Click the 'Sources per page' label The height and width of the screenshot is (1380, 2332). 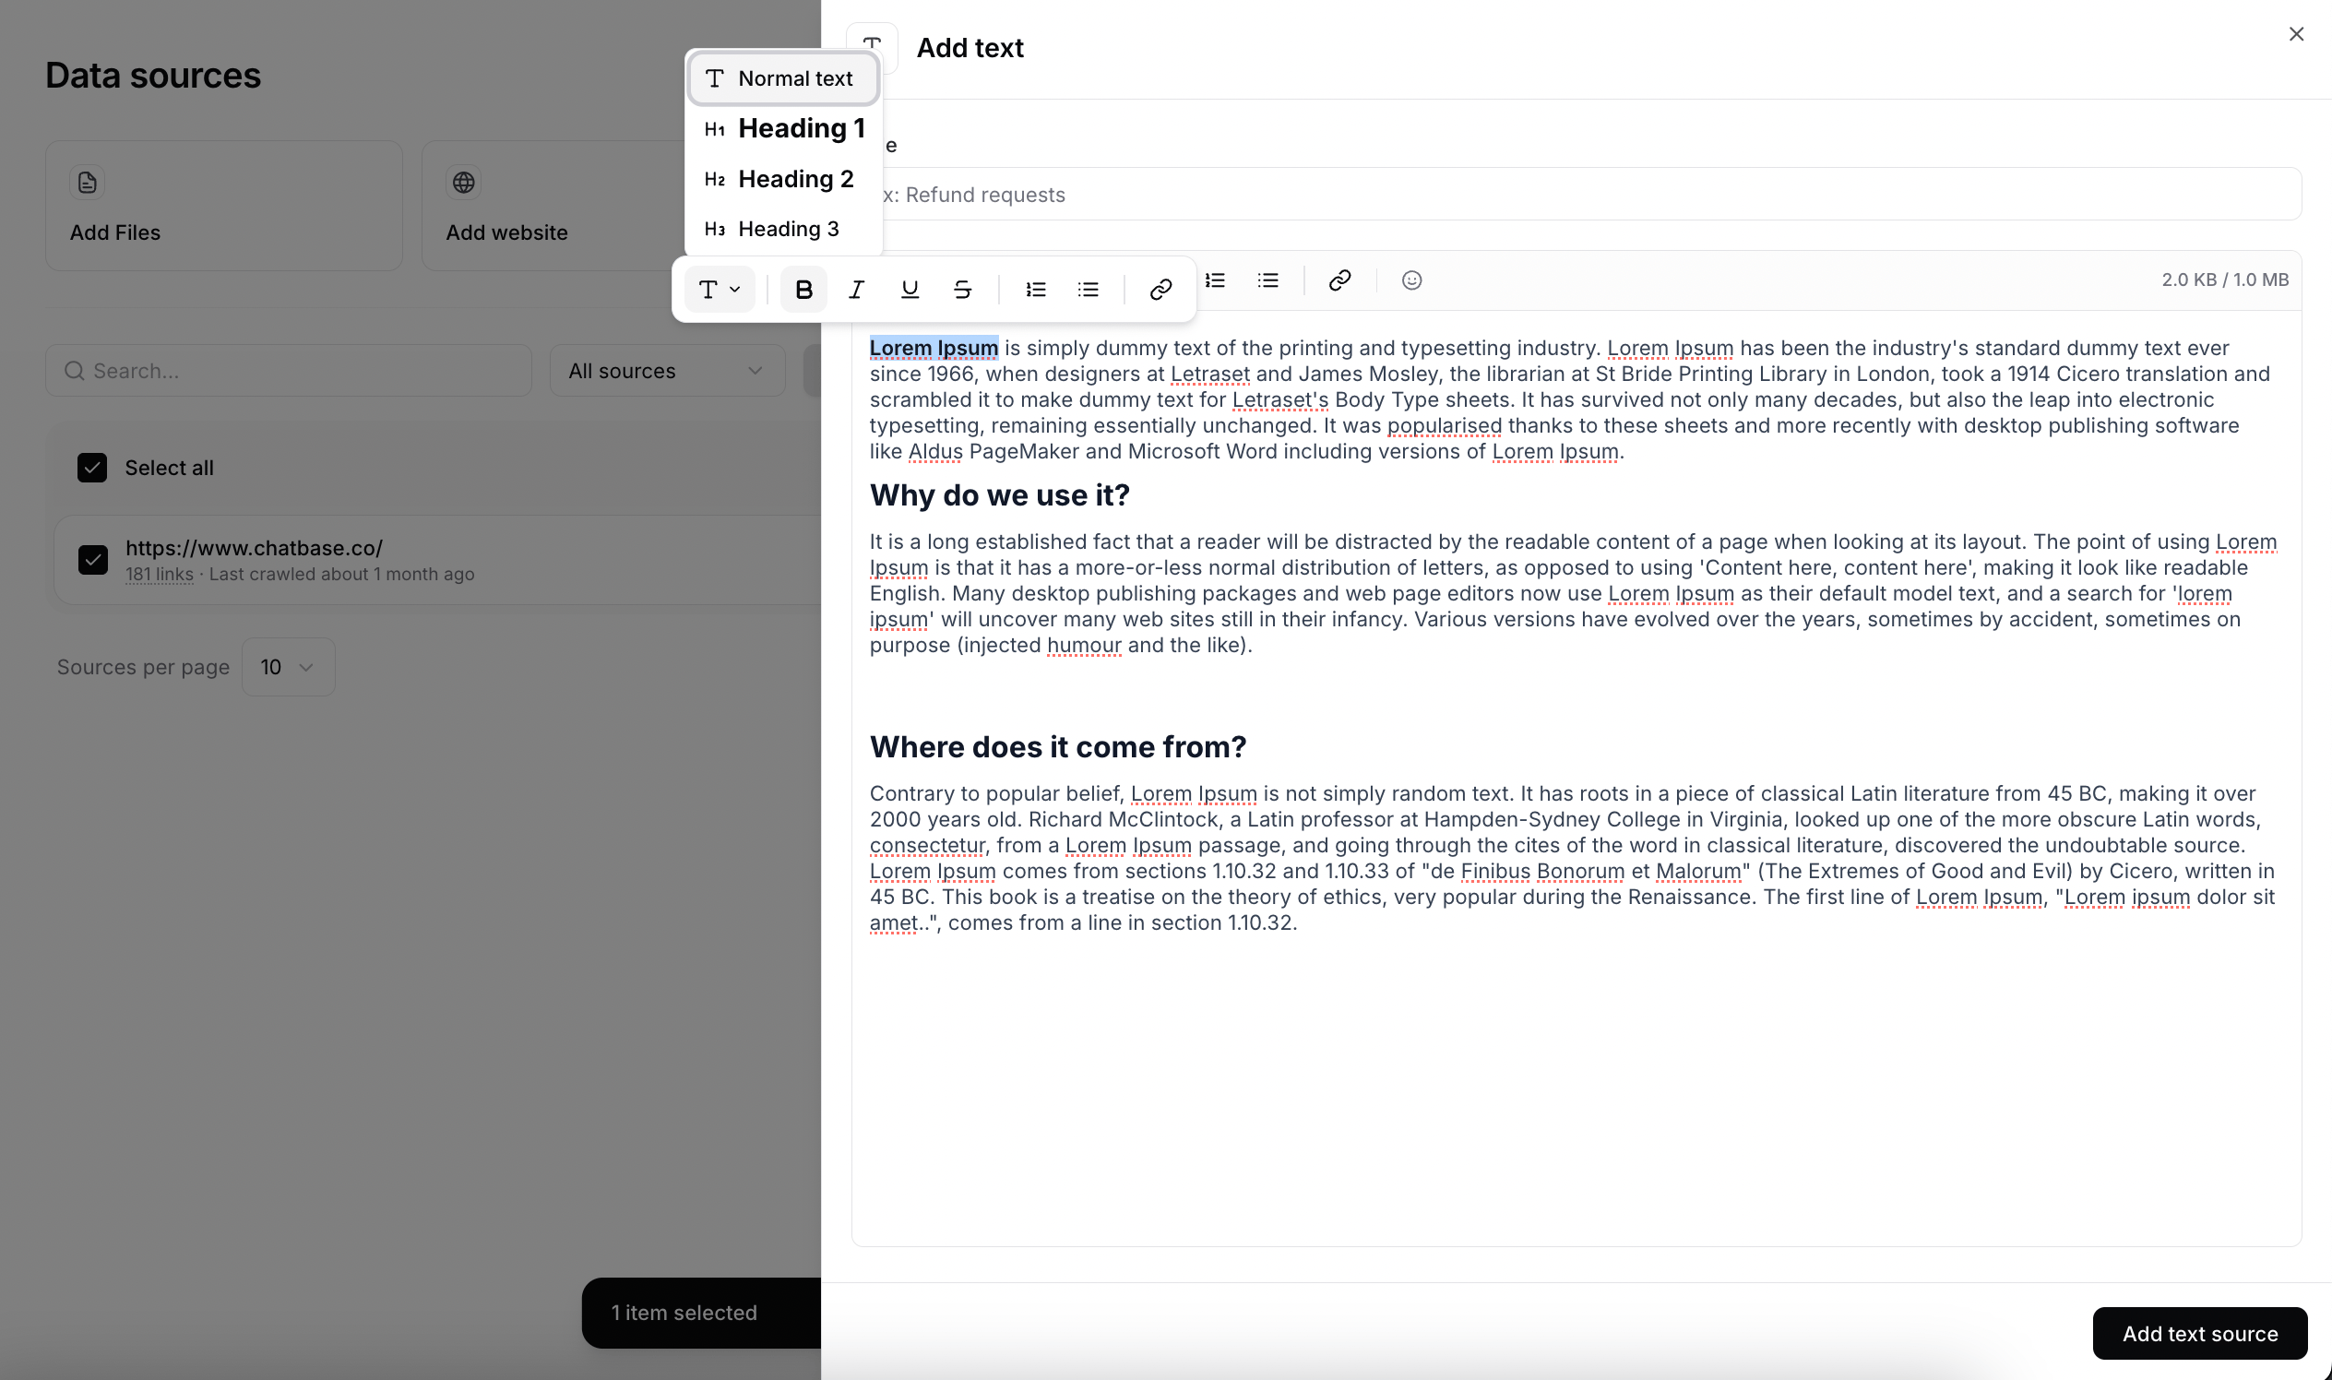143,667
